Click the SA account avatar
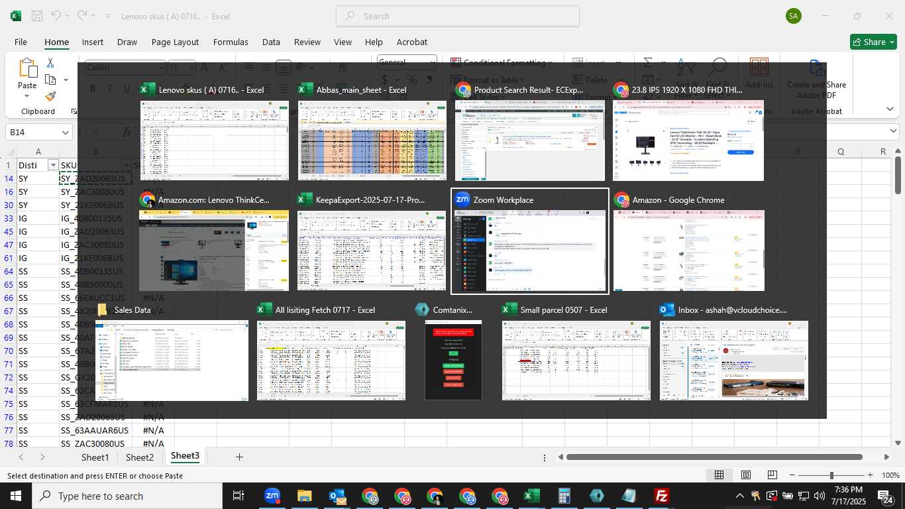The image size is (905, 509). coord(793,16)
